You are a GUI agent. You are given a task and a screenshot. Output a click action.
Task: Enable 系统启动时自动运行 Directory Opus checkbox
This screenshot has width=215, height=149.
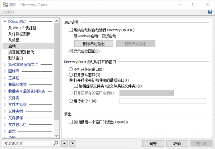[x=71, y=30]
